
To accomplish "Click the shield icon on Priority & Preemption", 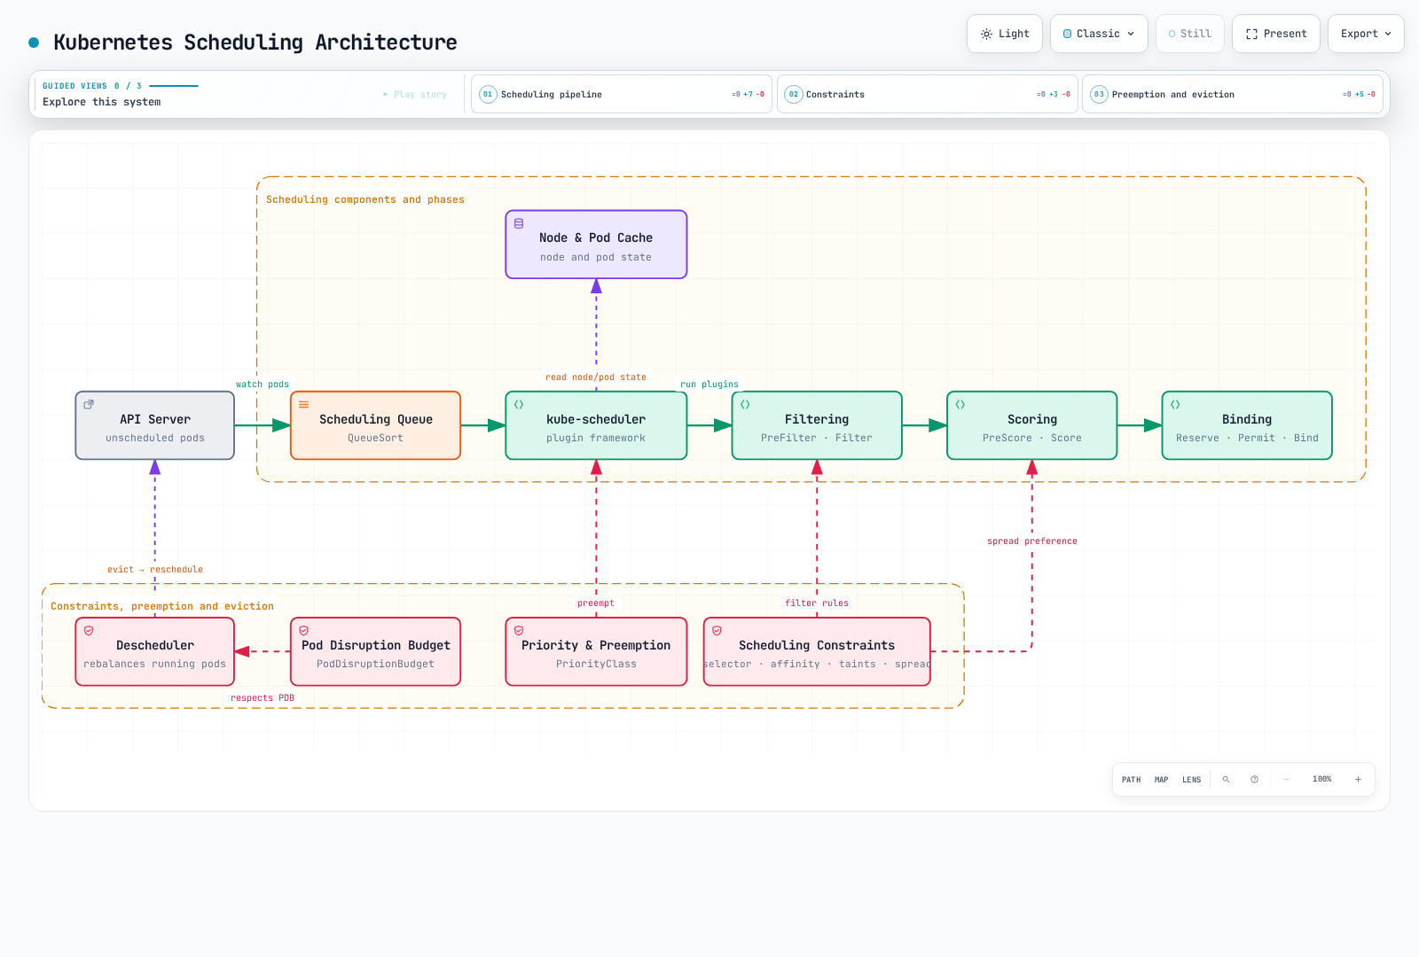I will point(519,631).
